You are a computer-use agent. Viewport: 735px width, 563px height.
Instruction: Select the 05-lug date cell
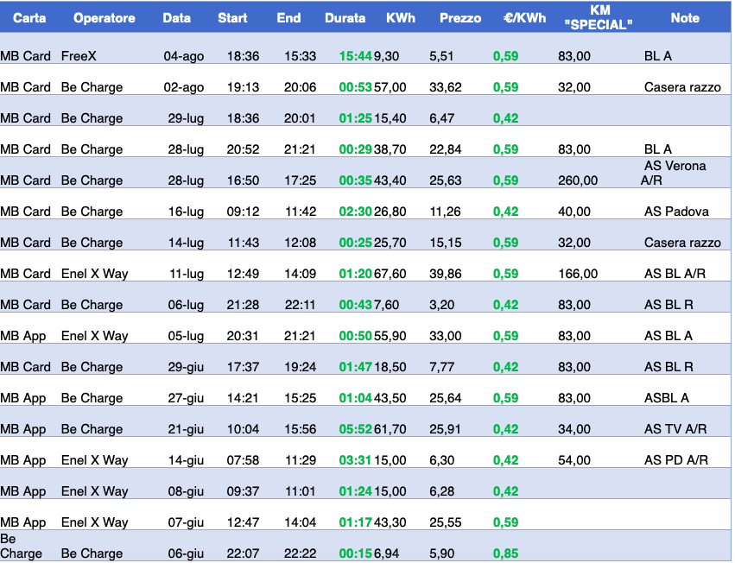tap(186, 336)
